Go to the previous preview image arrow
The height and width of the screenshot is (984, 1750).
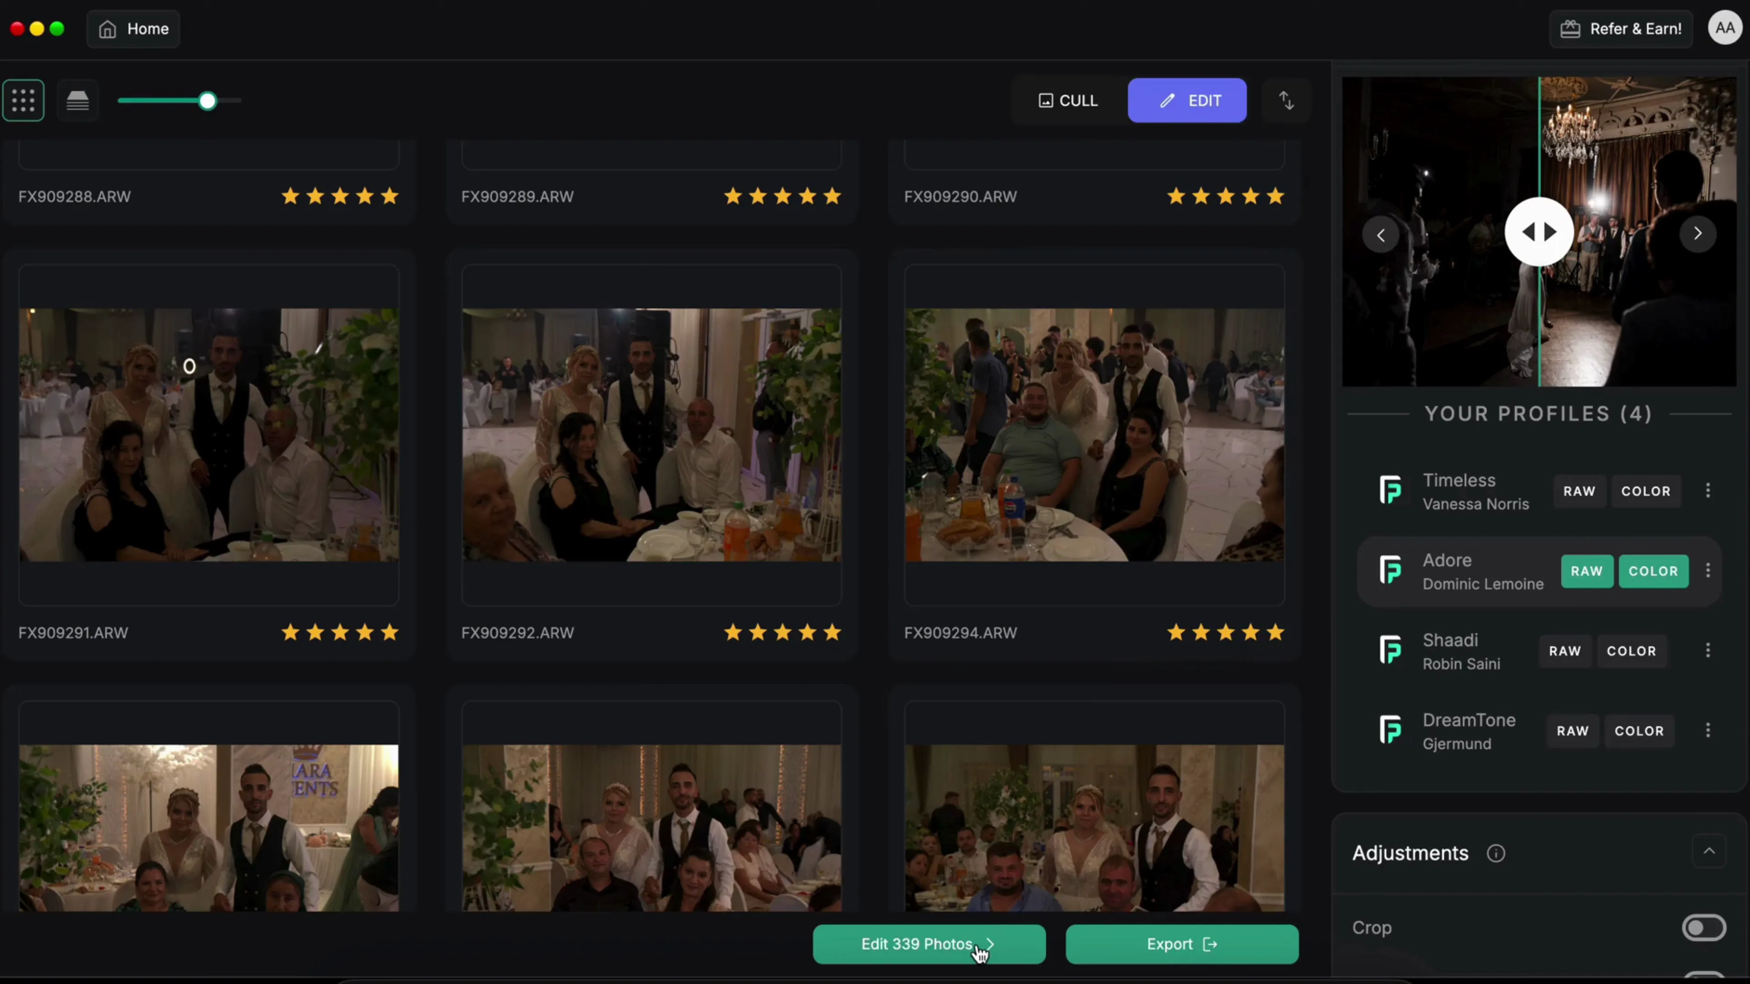[1382, 234]
